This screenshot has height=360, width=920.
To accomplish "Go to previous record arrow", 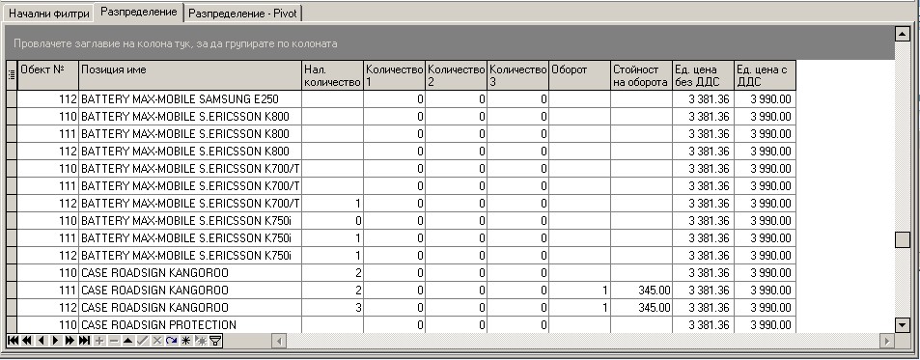I will (42, 340).
